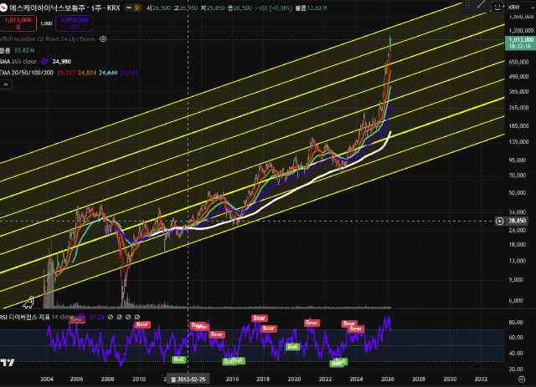Click the TradingView logo in bottom corner
This screenshot has height=387, width=536.
8,363
